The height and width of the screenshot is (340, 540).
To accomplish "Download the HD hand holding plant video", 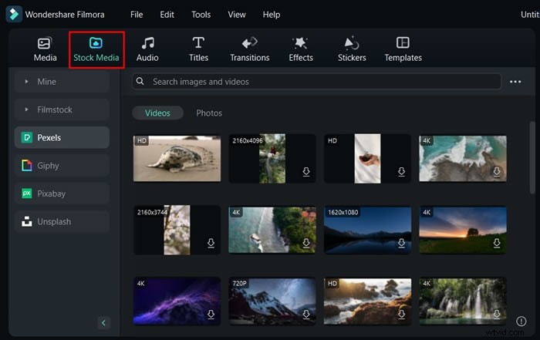I will [401, 172].
